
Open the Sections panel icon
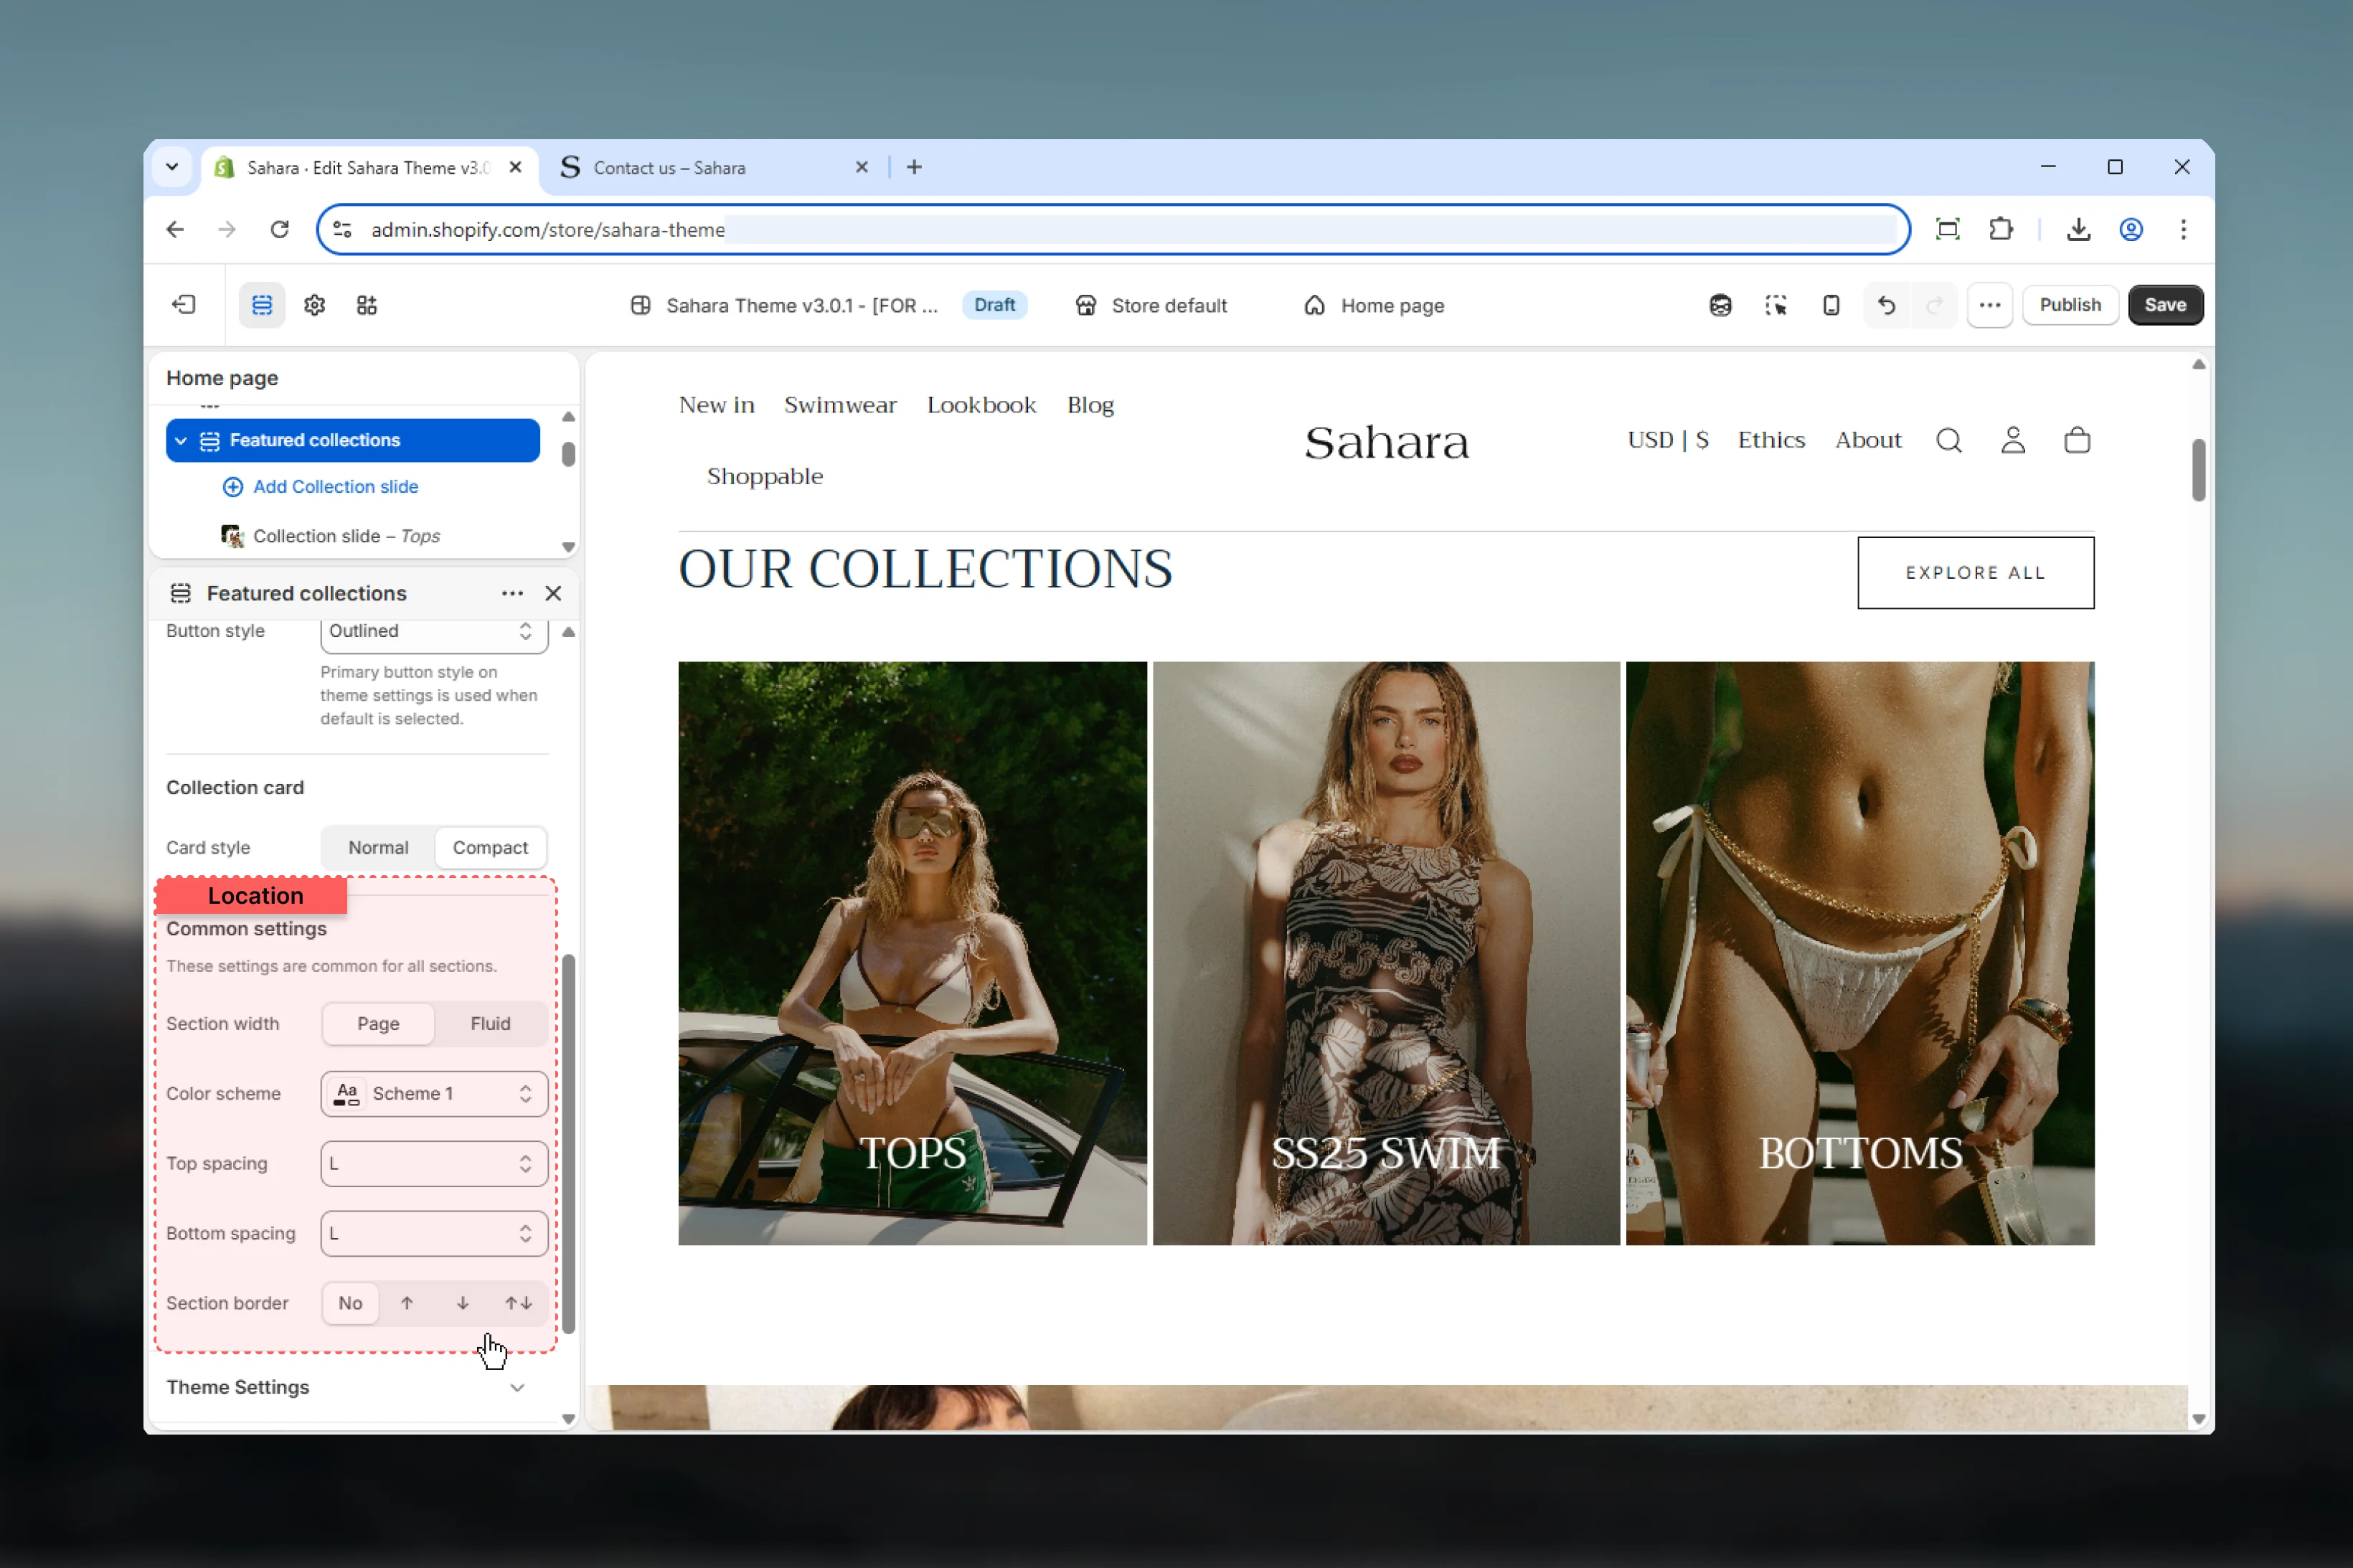[262, 305]
